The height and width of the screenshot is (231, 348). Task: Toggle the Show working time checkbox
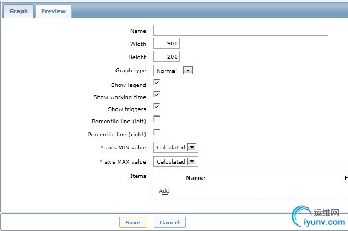point(156,95)
